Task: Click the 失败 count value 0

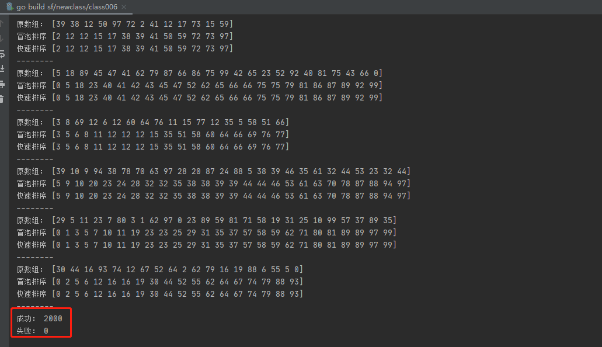Action: tap(46, 331)
